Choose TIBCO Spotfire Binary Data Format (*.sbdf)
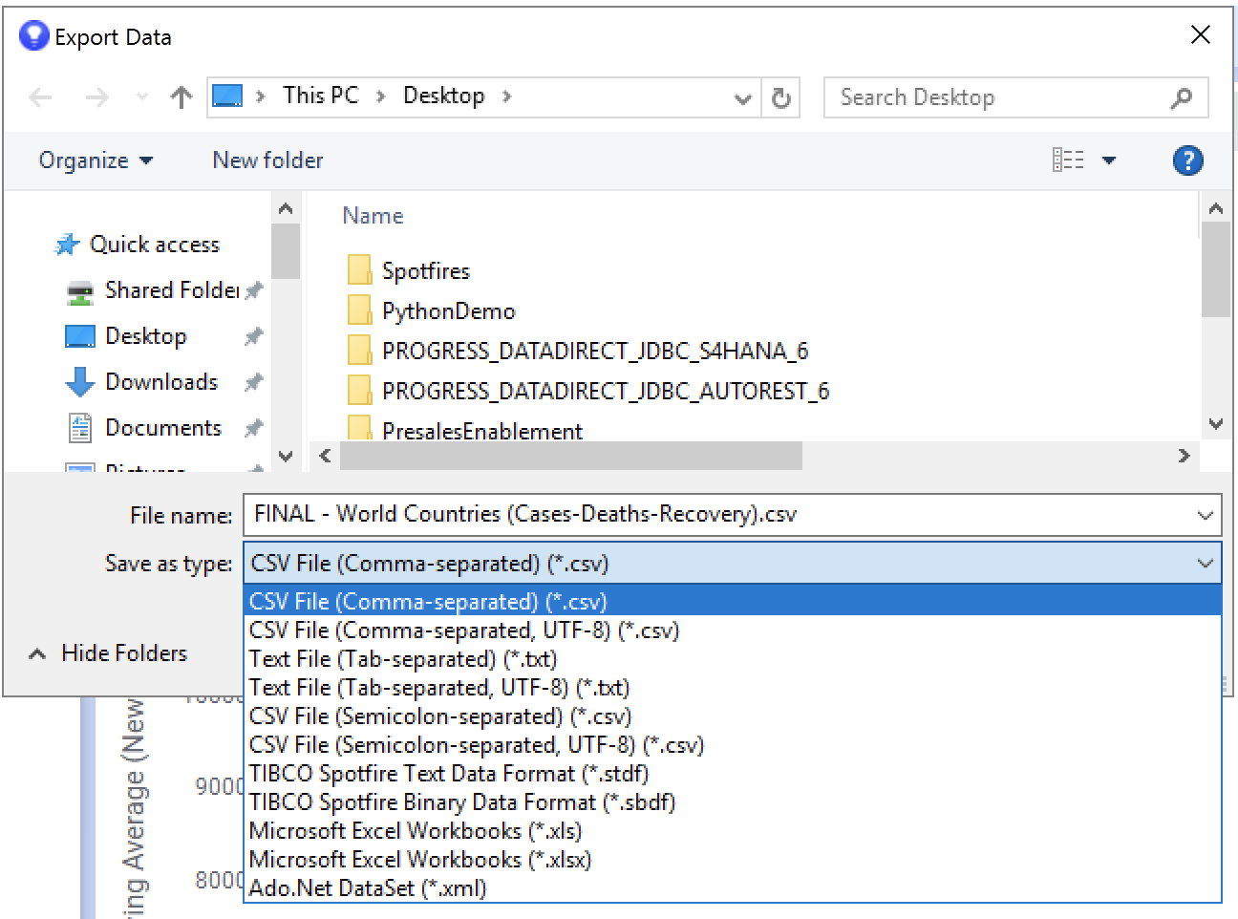Viewport: 1238px width, 919px height. (x=461, y=802)
